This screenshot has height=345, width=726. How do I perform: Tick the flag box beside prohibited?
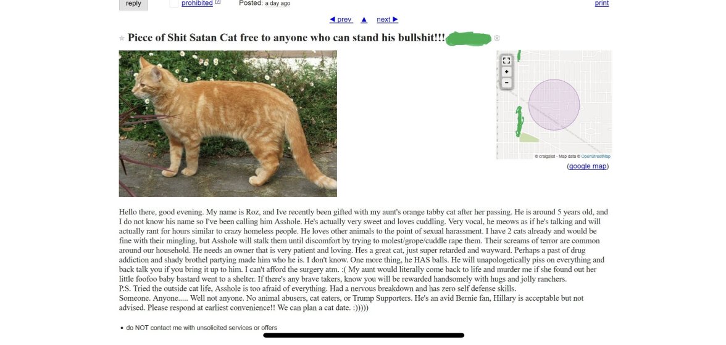173,4
